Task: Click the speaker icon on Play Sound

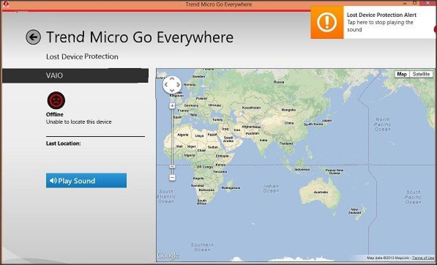Action: click(x=54, y=181)
